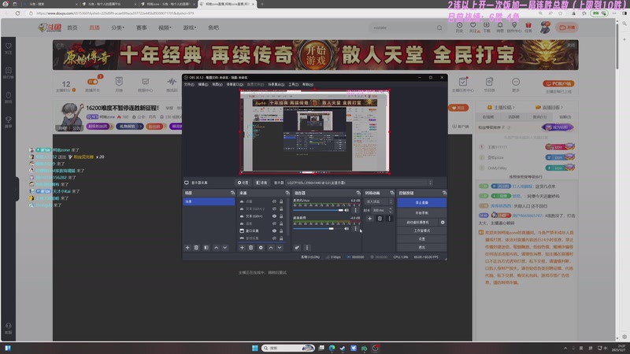The image size is (630, 354).
Task: Open virtual camera settings gear icon
Action: click(x=443, y=222)
